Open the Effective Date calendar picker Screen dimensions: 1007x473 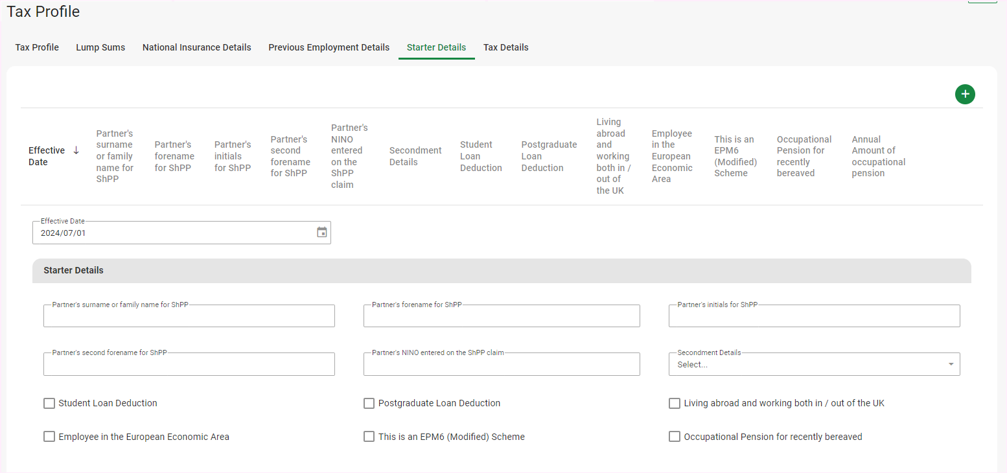coord(322,233)
